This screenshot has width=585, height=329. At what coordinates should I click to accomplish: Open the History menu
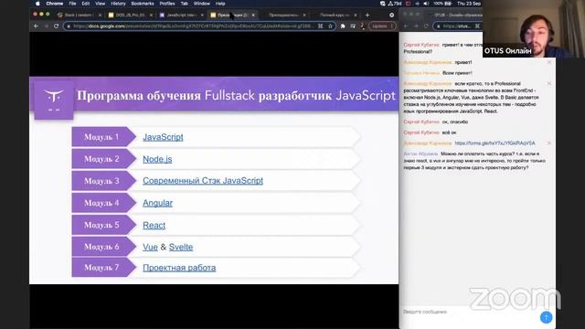coord(118,4)
